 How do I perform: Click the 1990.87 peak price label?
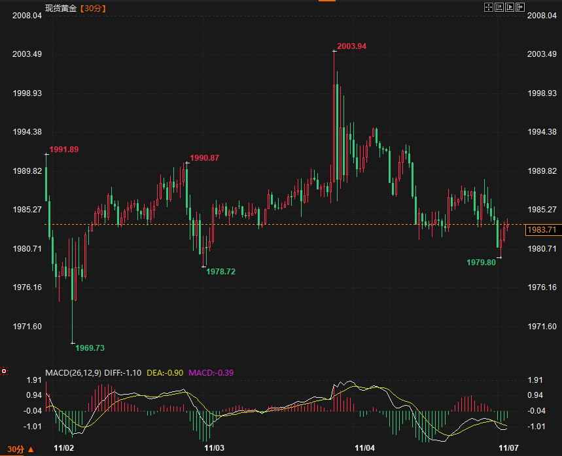204,158
